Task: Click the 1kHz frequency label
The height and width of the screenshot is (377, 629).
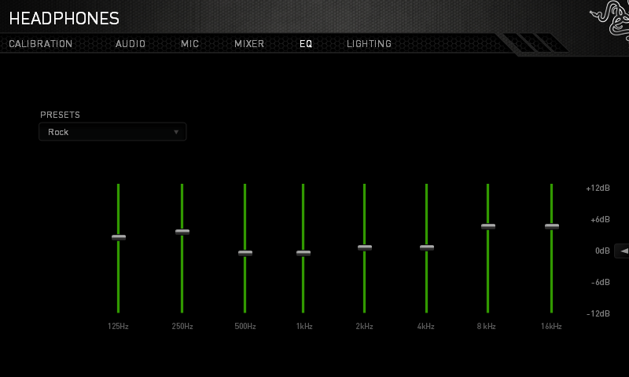Action: [x=304, y=326]
